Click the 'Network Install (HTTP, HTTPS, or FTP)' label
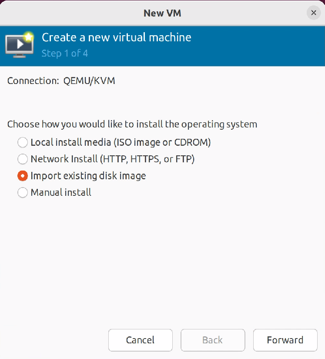 coord(112,159)
